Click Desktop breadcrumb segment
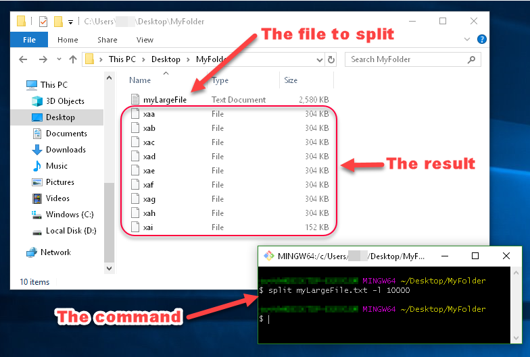530x357 pixels. (x=166, y=59)
